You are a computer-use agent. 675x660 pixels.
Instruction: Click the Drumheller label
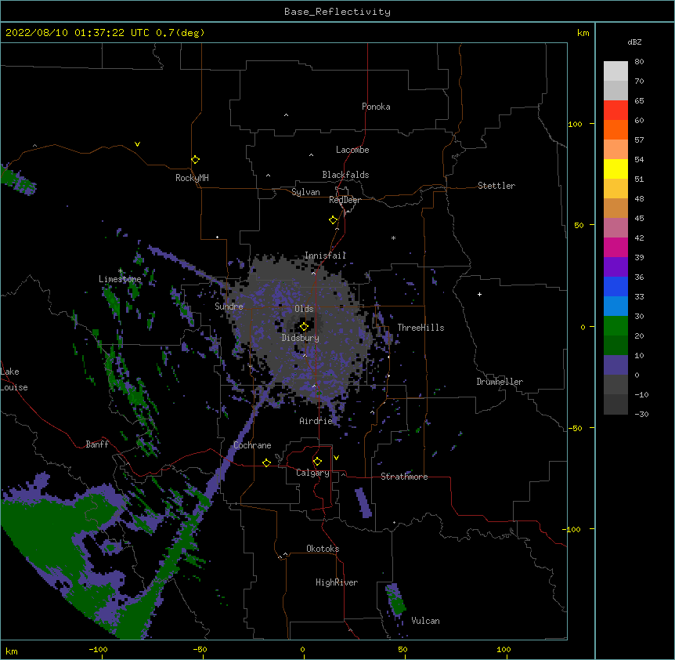click(500, 382)
